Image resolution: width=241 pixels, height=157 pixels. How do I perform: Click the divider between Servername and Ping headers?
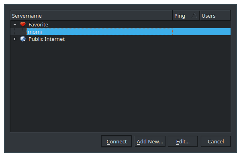click(172, 16)
